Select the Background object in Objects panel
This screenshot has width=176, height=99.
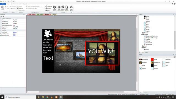pos(144,59)
